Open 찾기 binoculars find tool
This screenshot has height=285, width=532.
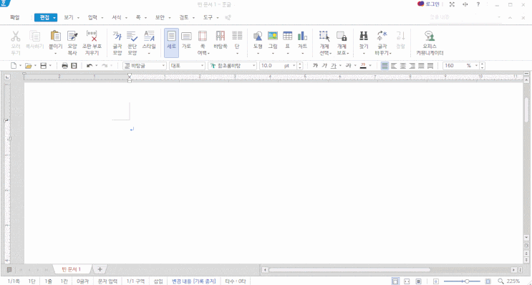pos(364,36)
